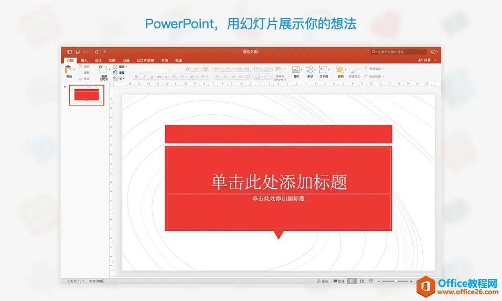The width and height of the screenshot is (502, 301).
Task: Click the search presentation input field
Action: pos(399,51)
